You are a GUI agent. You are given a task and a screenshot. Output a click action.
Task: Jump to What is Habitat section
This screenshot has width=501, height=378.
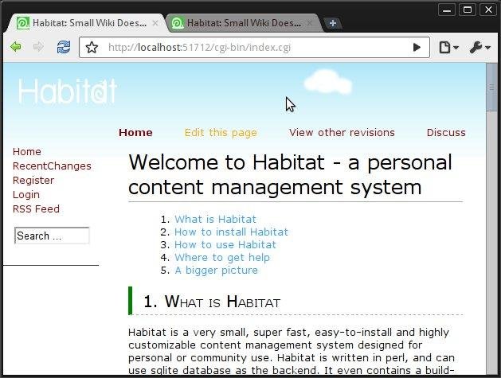point(215,220)
